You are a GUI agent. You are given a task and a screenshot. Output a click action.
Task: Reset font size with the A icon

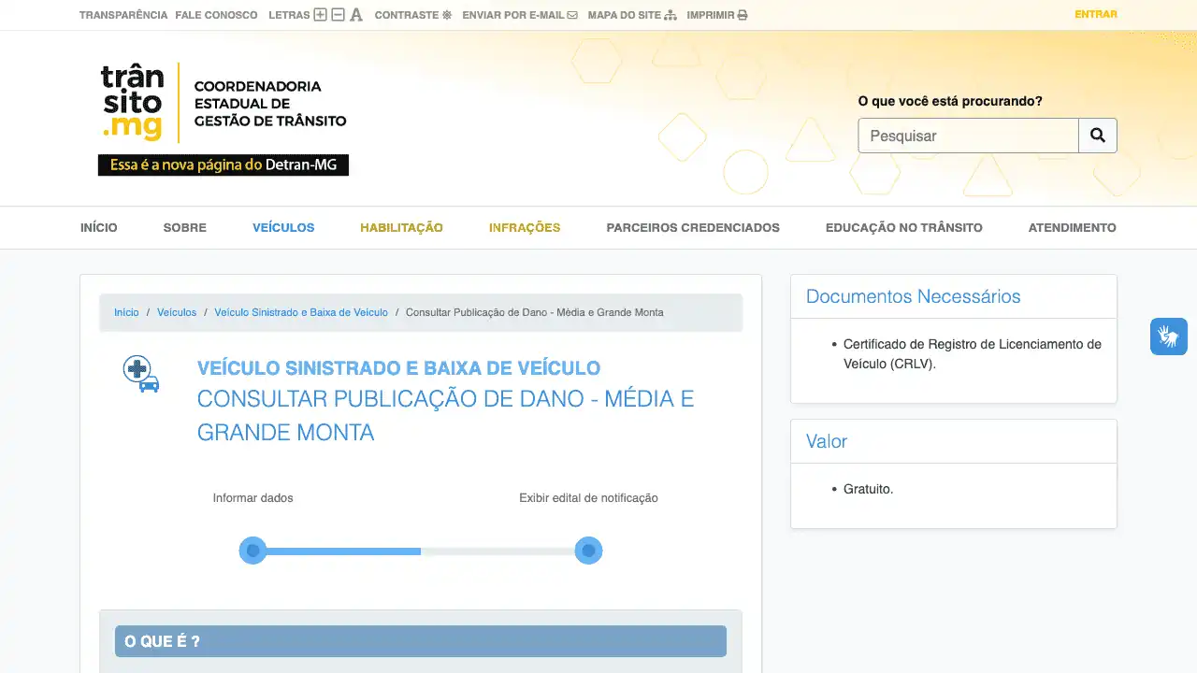[x=356, y=15]
